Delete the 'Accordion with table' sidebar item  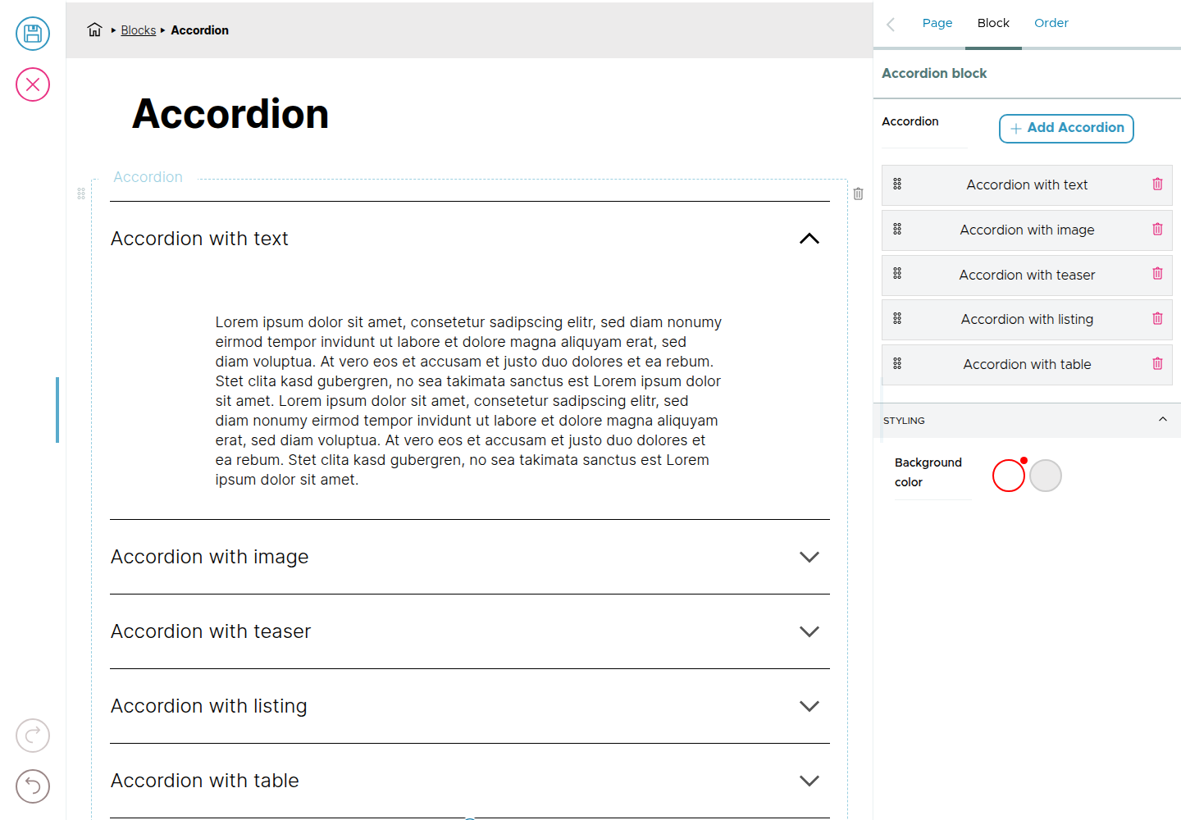pos(1157,364)
